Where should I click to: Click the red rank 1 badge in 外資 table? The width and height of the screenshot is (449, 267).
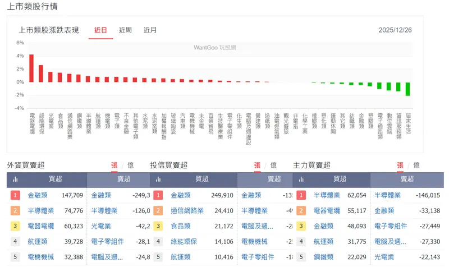click(x=16, y=195)
